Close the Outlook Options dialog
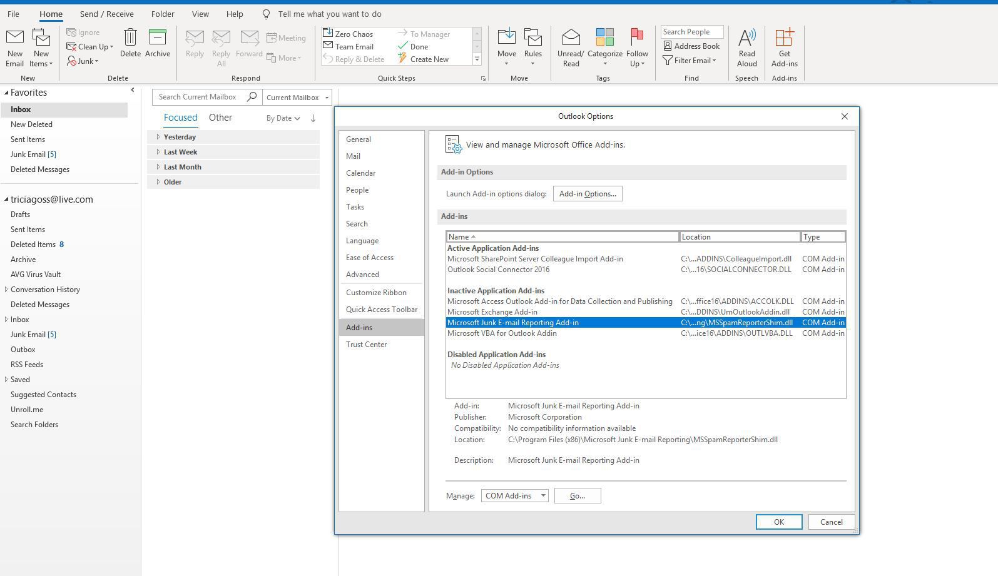 click(845, 116)
